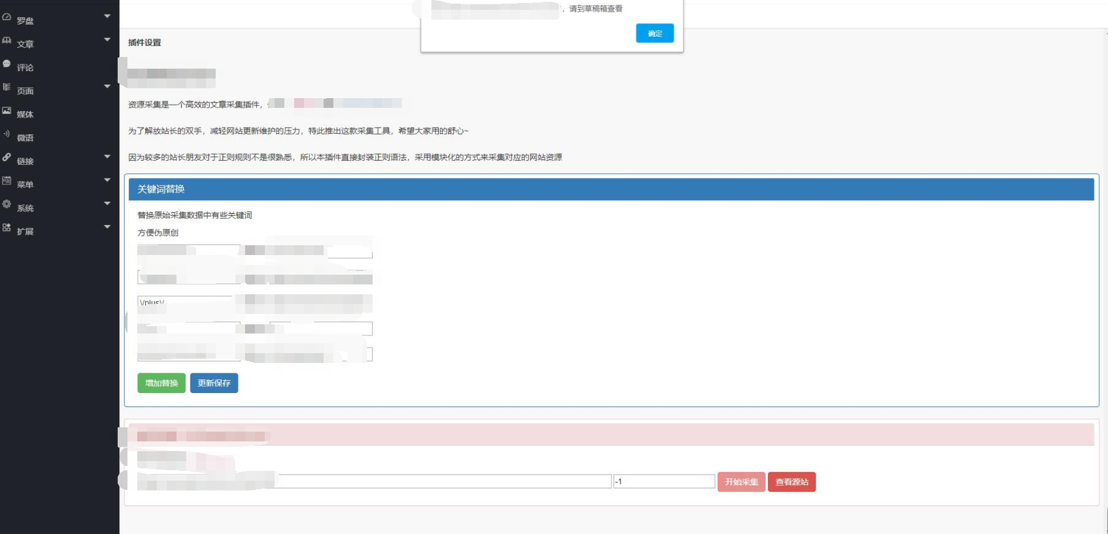
Task: Focus the input field containing -1
Action: tap(664, 482)
